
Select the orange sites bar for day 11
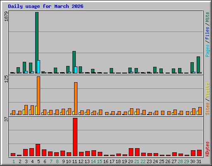coord(76,98)
